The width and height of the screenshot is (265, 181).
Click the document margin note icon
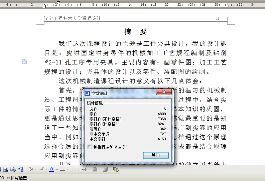tap(24, 61)
